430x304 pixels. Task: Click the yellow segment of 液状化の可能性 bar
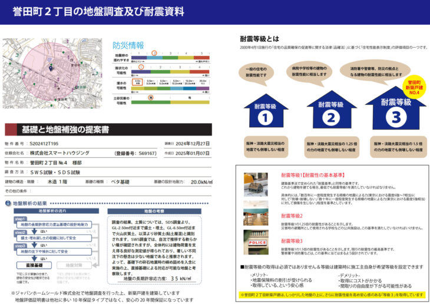(x=180, y=72)
